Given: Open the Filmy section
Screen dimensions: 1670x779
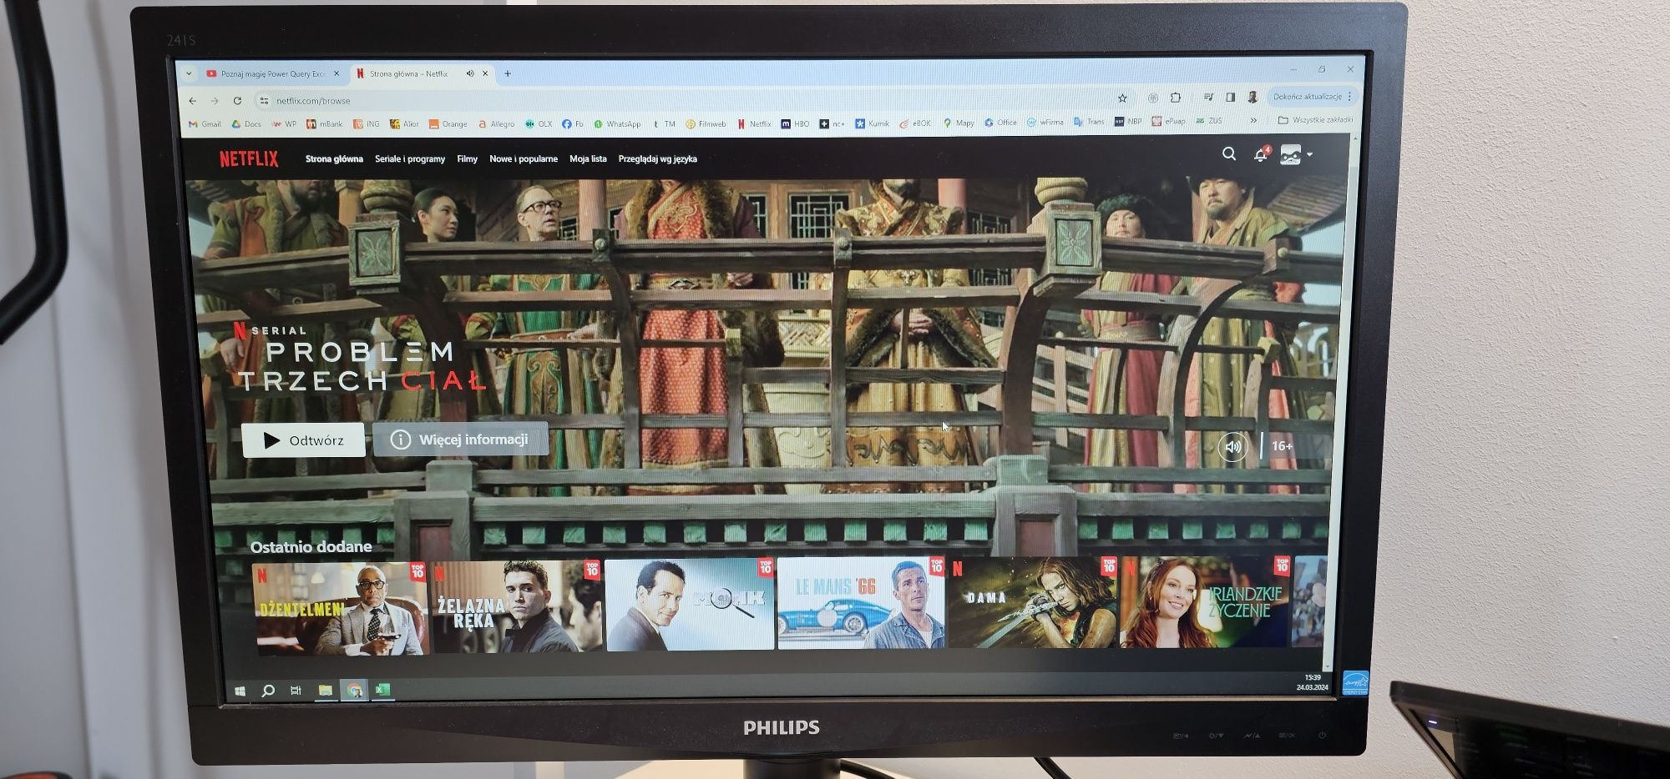Looking at the screenshot, I should (x=467, y=158).
